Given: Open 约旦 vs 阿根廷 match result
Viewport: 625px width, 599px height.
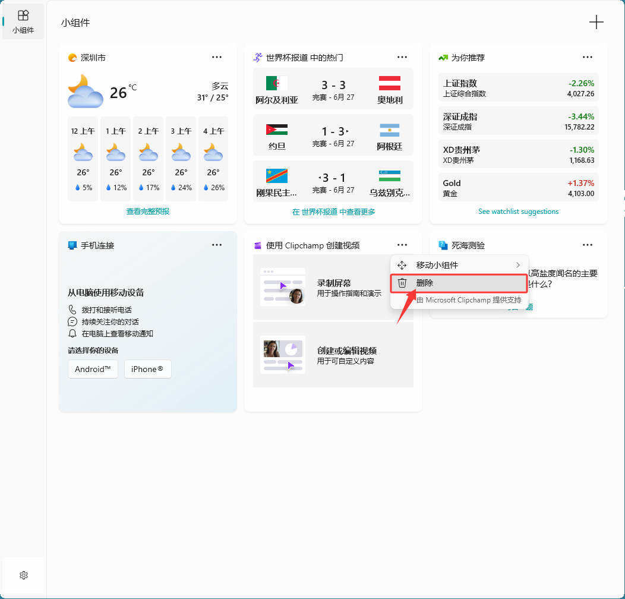Looking at the screenshot, I should (x=333, y=135).
